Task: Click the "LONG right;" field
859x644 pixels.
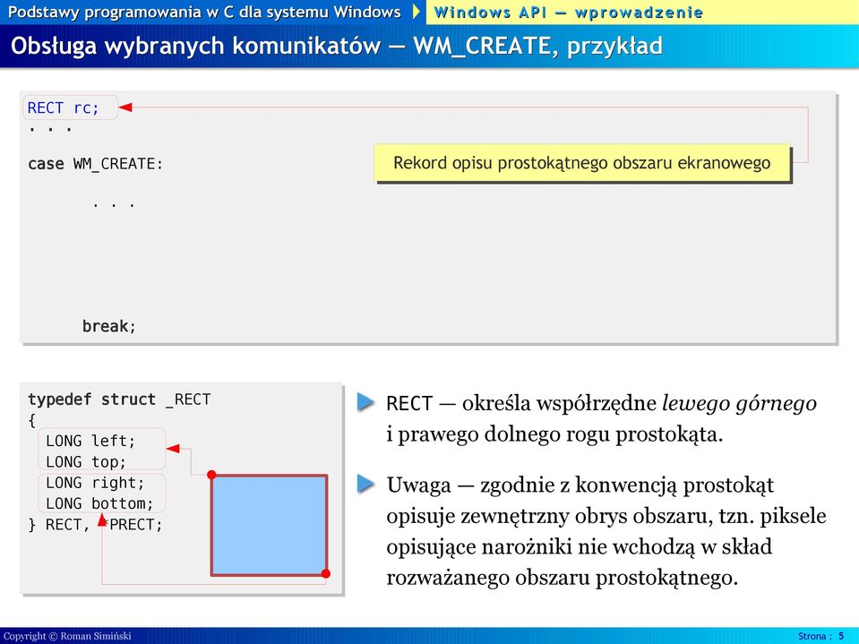Action: click(95, 483)
